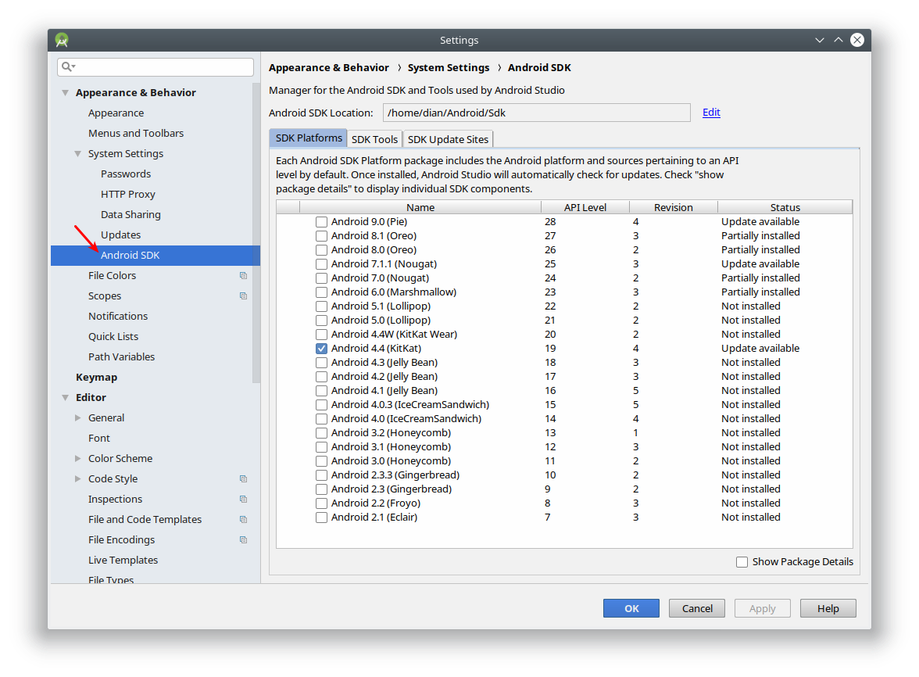Click the badge icon beside Code Style
Image resolution: width=919 pixels, height=677 pixels.
click(243, 478)
